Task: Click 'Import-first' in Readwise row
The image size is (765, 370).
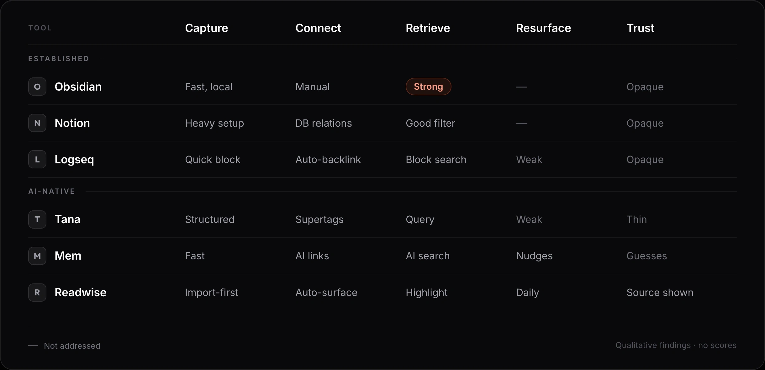Action: [212, 293]
